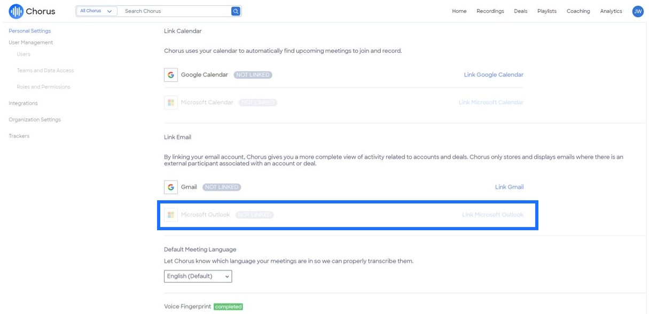
Task: Switch to the Recordings tab
Action: coord(491,11)
